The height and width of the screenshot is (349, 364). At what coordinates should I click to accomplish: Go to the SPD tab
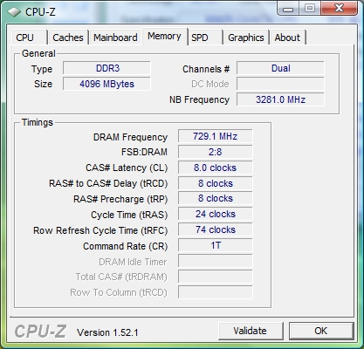205,38
